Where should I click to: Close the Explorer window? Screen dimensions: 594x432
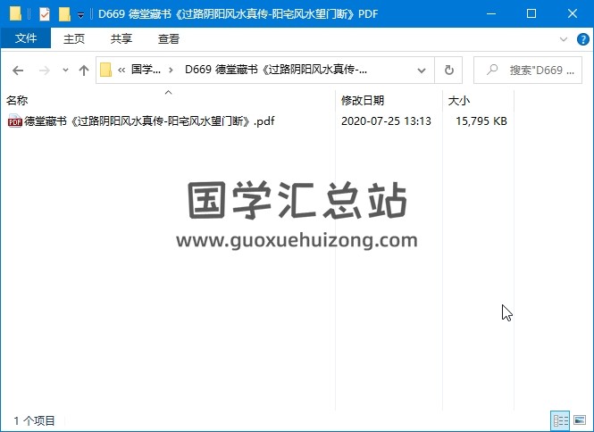pos(573,14)
